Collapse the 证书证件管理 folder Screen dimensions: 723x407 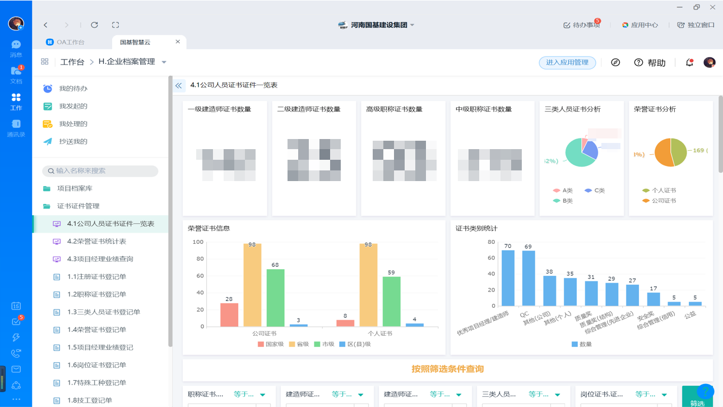(x=77, y=206)
